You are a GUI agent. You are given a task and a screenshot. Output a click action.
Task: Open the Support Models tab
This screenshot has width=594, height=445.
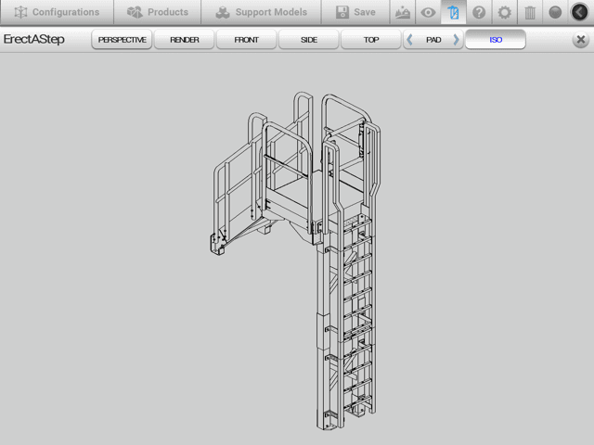pyautogui.click(x=261, y=12)
